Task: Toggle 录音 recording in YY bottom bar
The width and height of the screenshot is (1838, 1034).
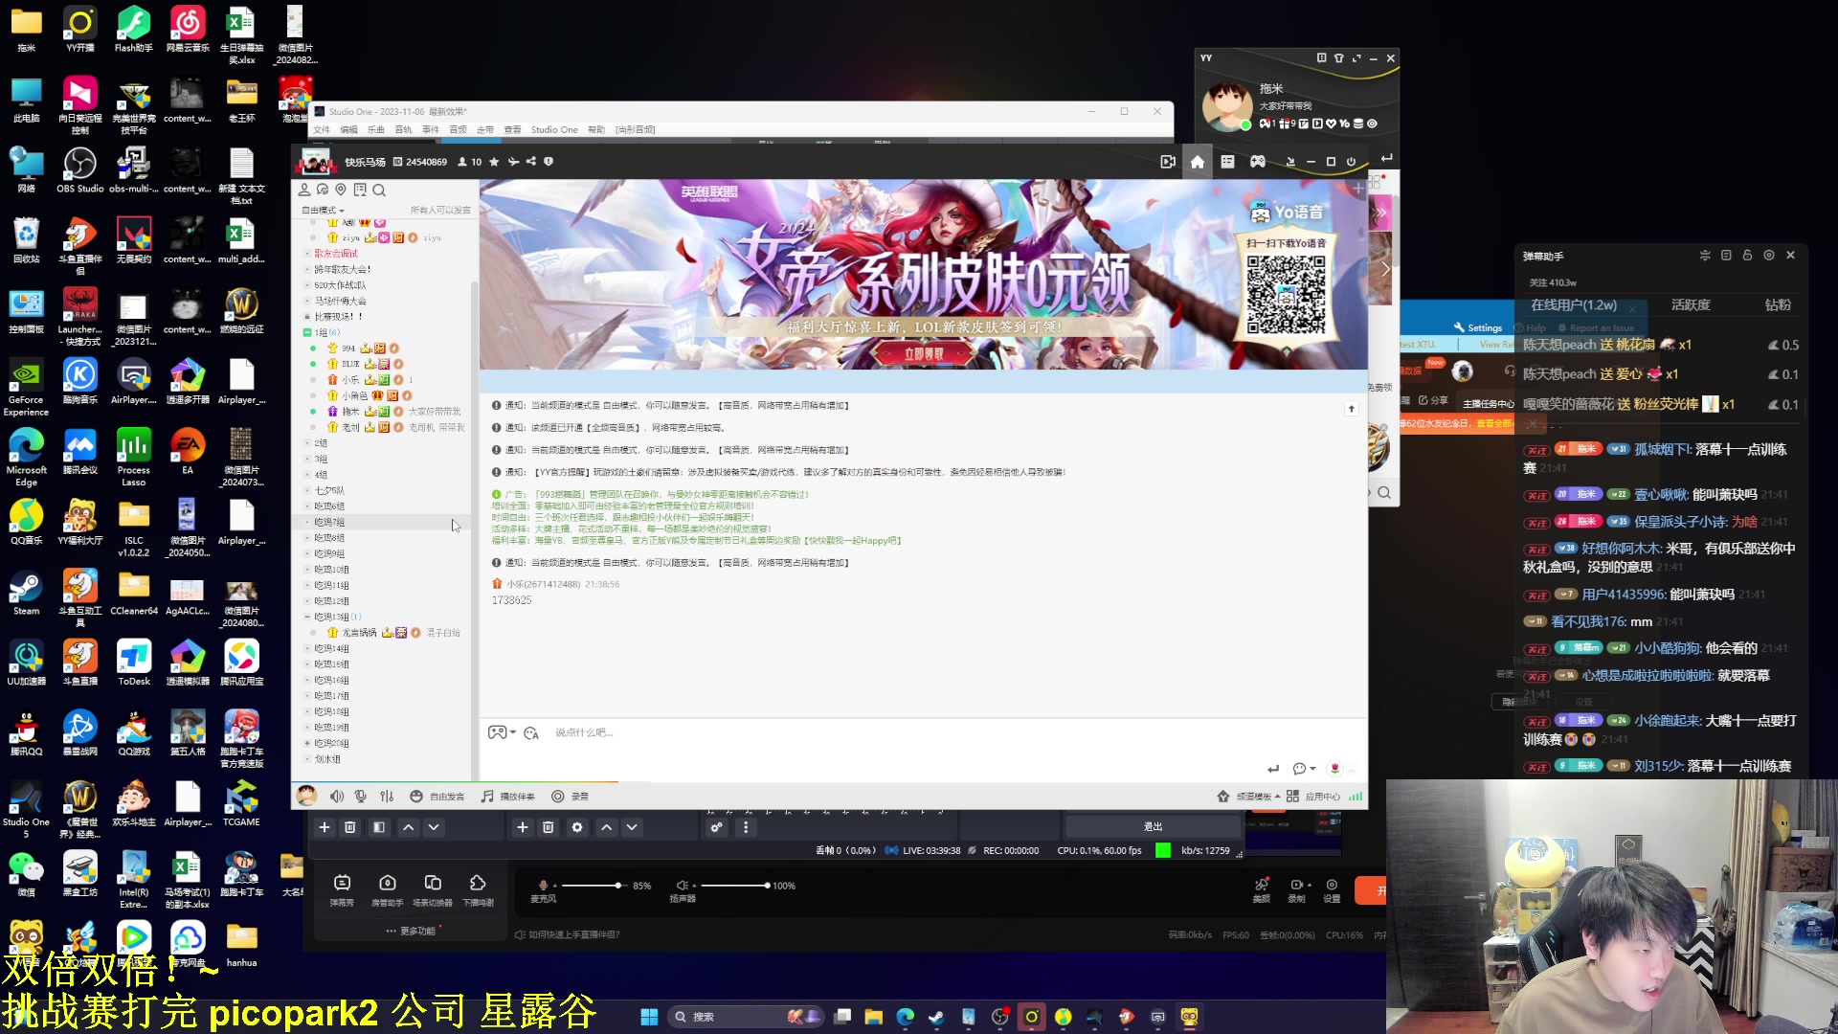Action: [571, 797]
